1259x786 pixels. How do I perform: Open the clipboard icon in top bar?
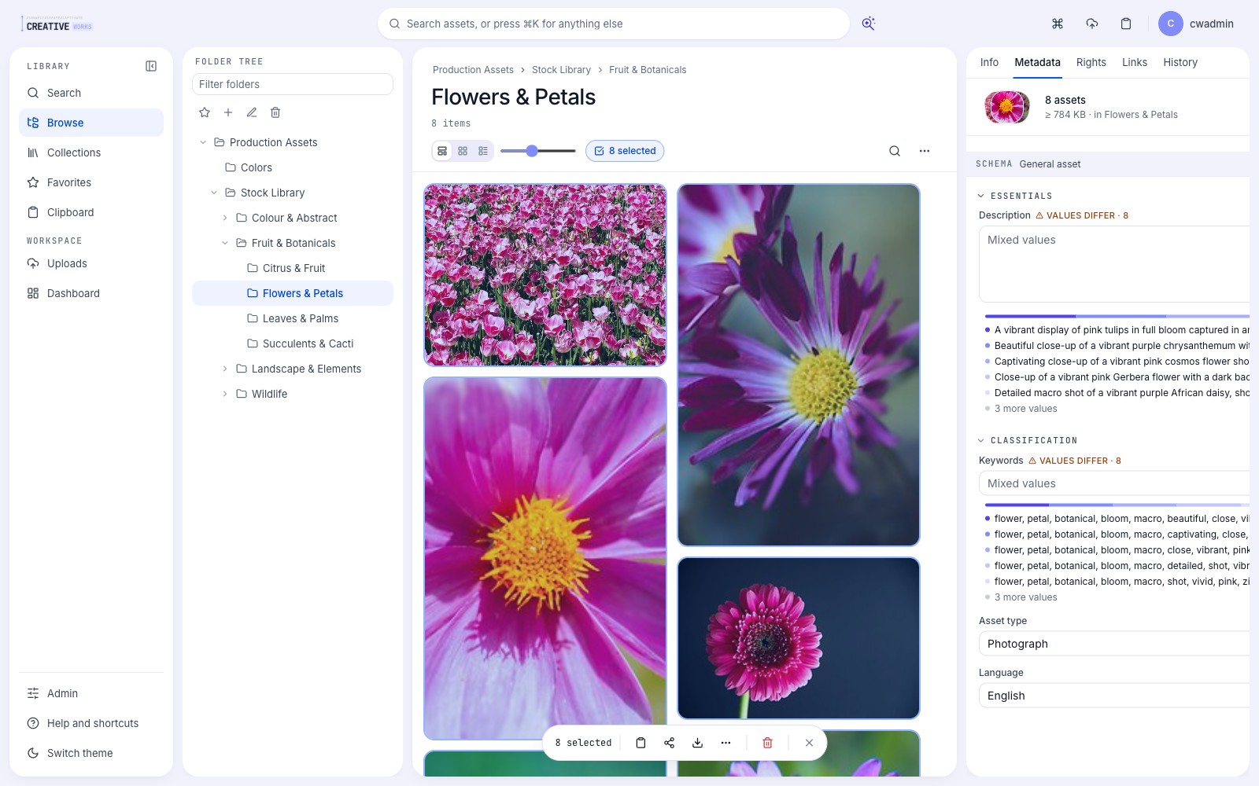coord(1126,24)
